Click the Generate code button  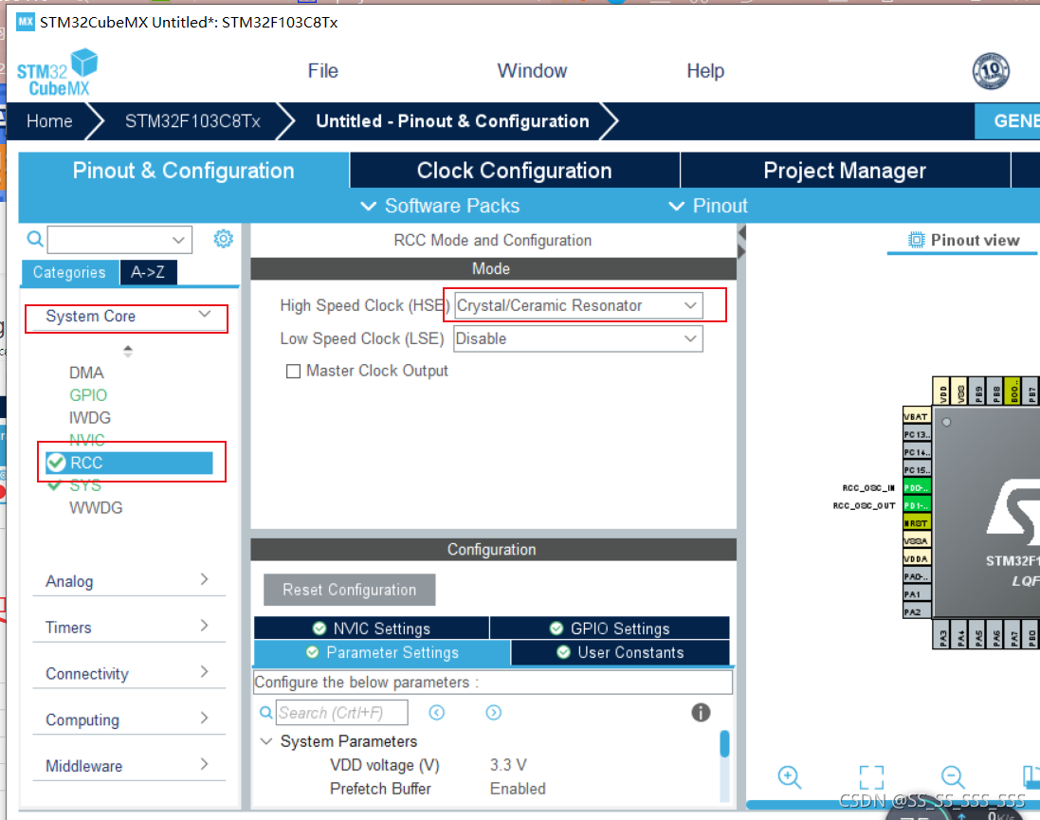1008,120
